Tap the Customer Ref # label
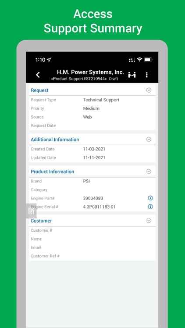Screen dimensions: 185x328 [45, 256]
